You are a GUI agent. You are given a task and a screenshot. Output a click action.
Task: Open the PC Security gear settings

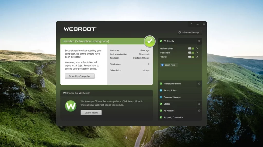(x=199, y=41)
